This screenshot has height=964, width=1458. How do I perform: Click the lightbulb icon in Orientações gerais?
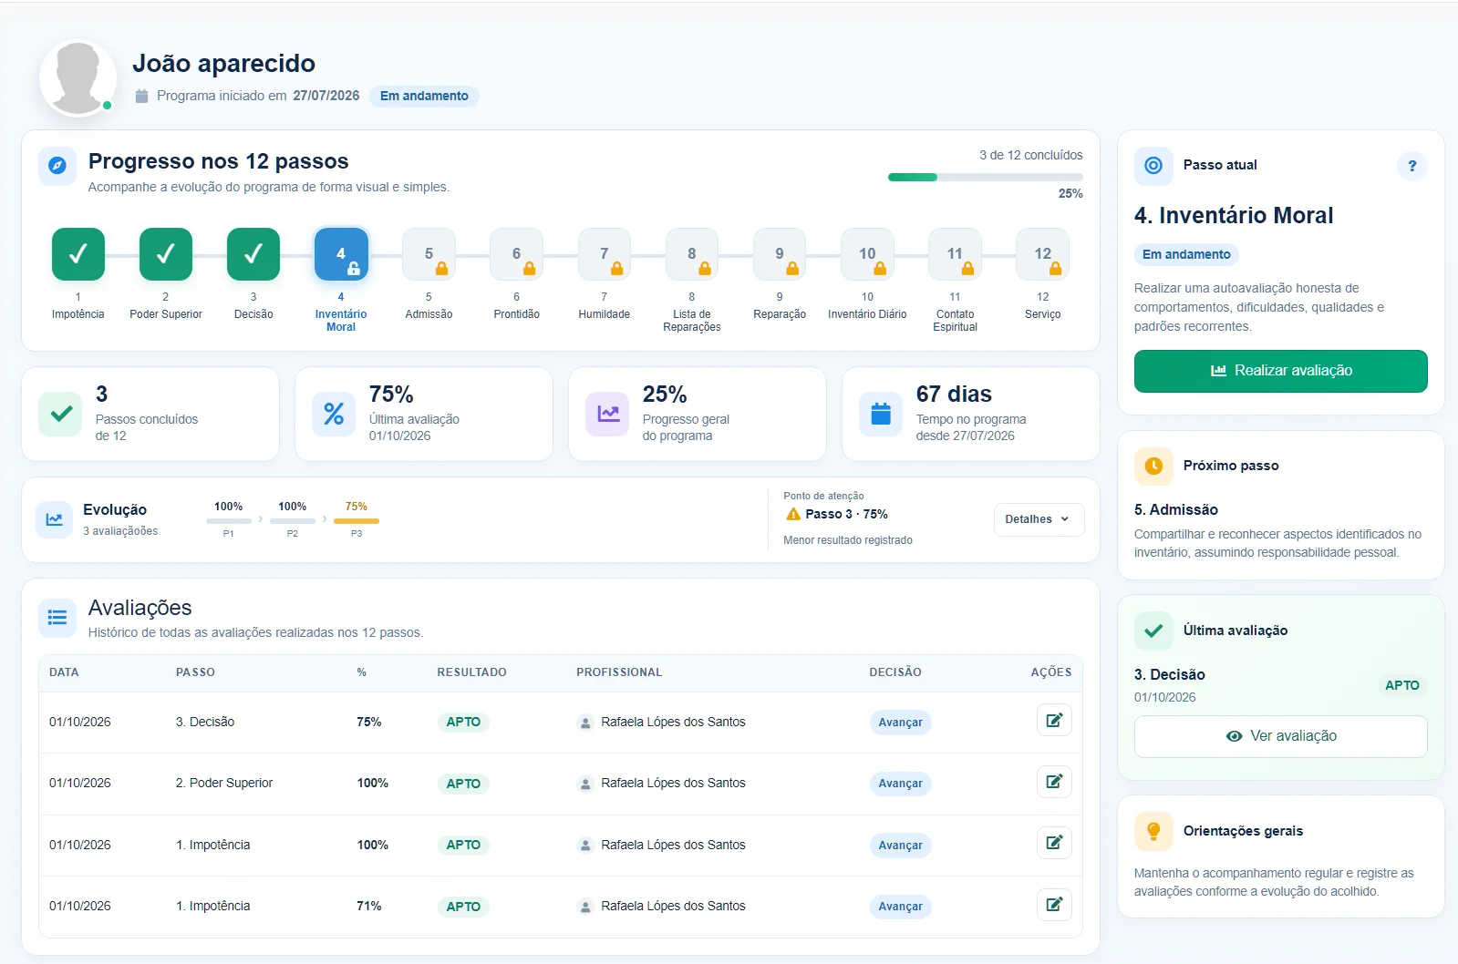[x=1153, y=831]
